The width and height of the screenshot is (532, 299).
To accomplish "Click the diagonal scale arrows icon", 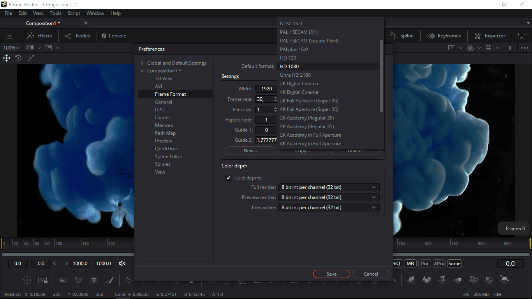I will tap(31, 58).
